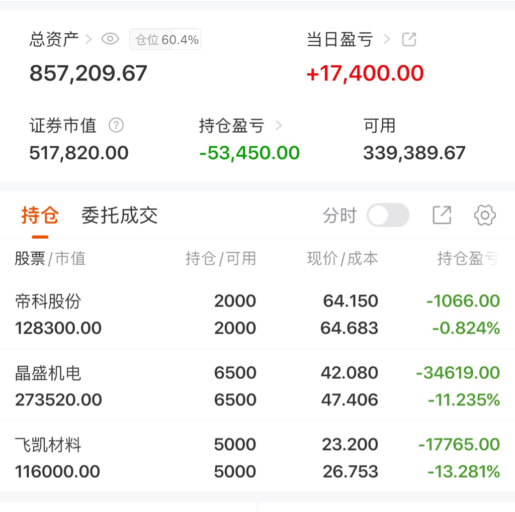Expand the 持仓盈亏 chevron arrow
This screenshot has height=512, width=515.
279,126
